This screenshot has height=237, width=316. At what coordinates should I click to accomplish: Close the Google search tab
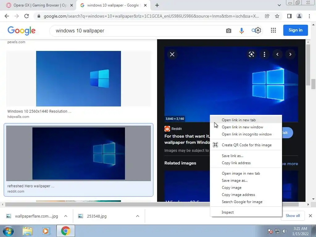coord(145,6)
